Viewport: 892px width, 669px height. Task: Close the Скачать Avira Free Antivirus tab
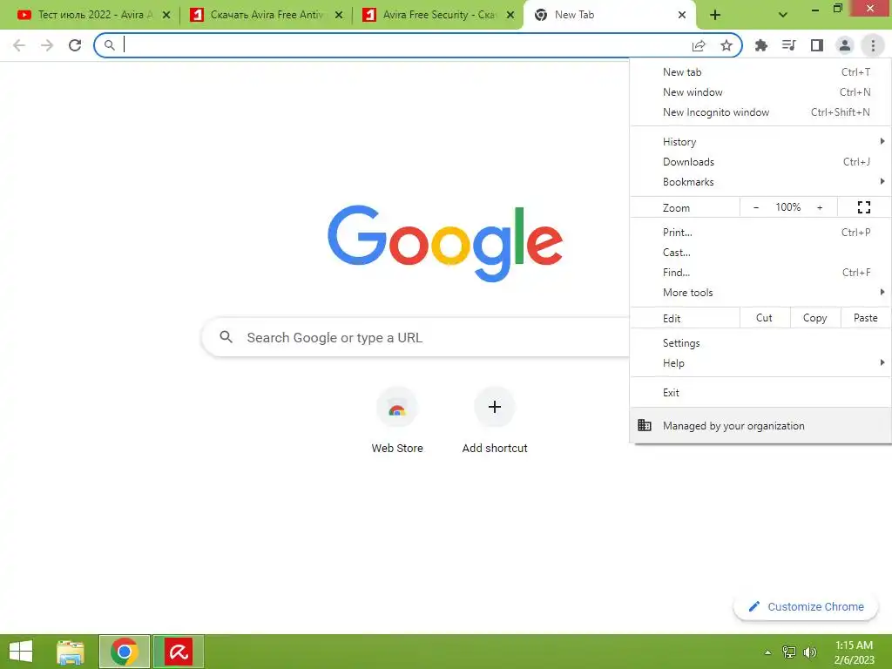pos(339,16)
